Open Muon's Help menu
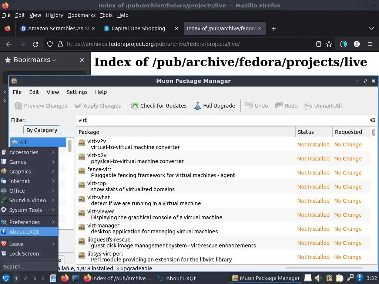 pyautogui.click(x=101, y=92)
